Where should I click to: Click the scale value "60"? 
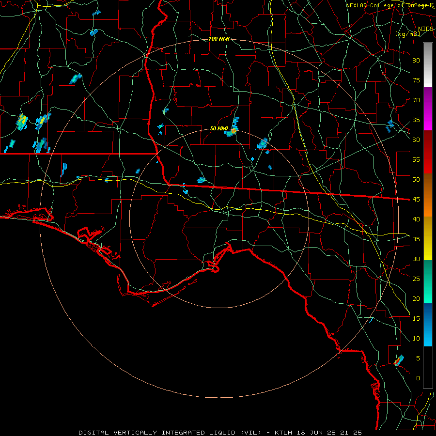tap(416, 140)
